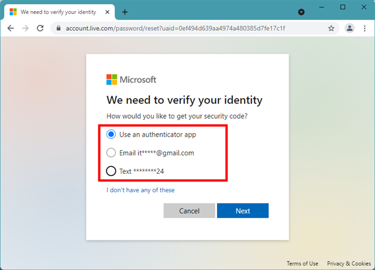375x270 pixels.
Task: Click the 'We need to verify your identity' heading
Action: point(185,100)
